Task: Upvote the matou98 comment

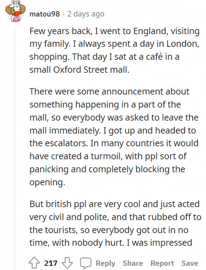Action: [35, 263]
